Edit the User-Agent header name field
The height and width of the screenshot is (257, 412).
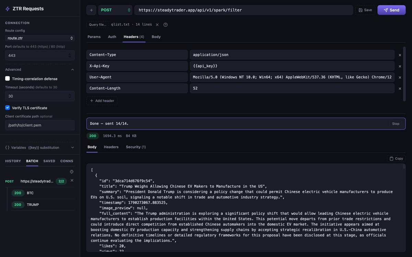point(137,77)
